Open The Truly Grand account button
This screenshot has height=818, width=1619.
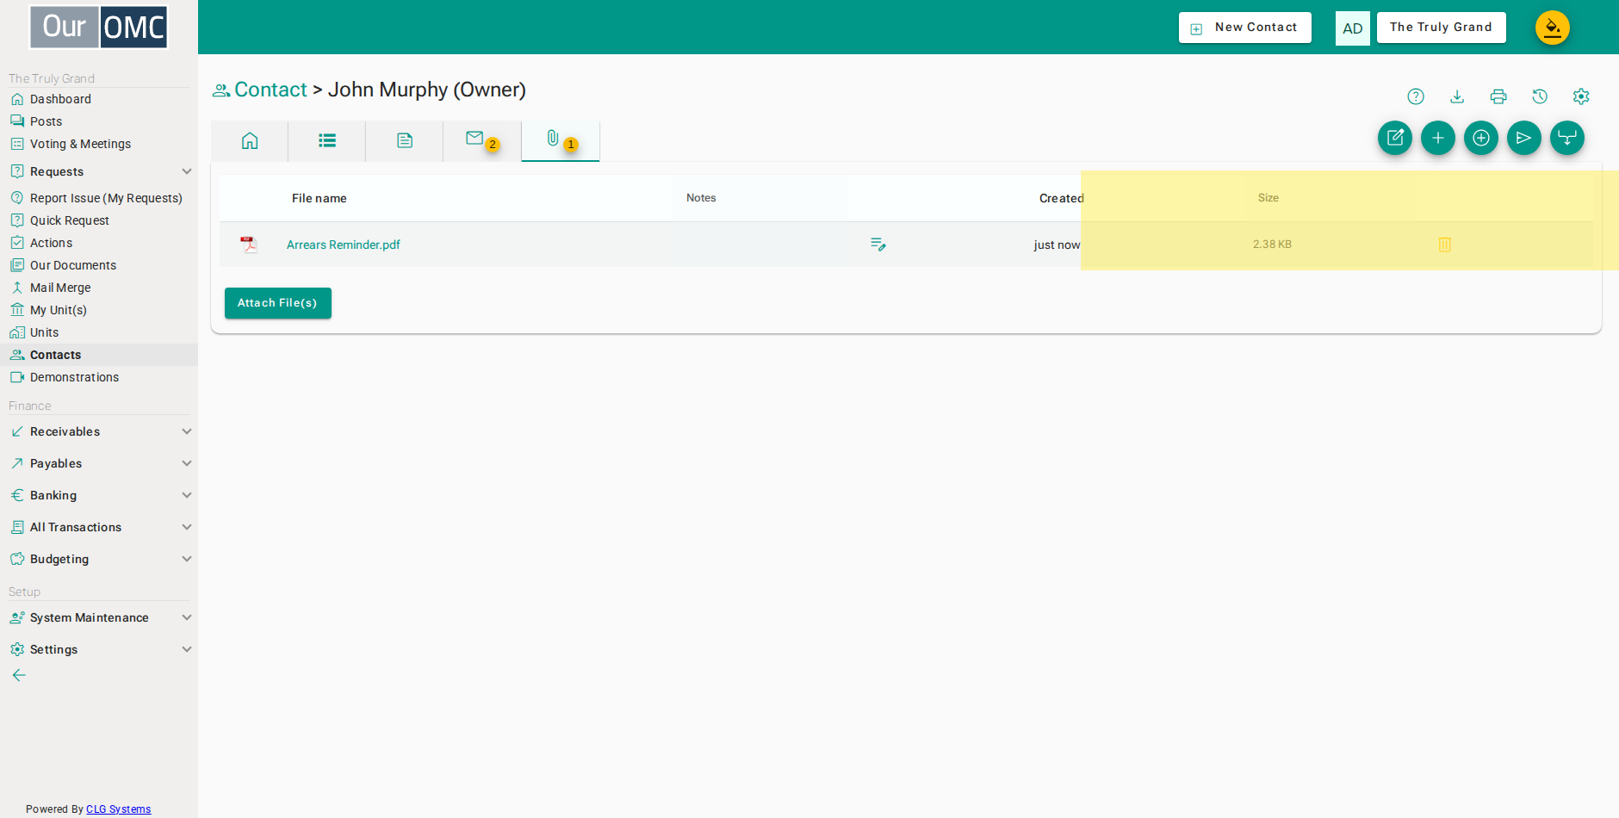click(1442, 28)
